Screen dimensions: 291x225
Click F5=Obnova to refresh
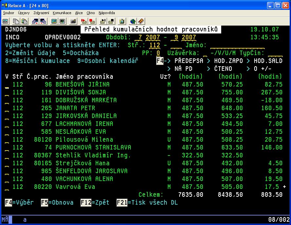[57, 202]
